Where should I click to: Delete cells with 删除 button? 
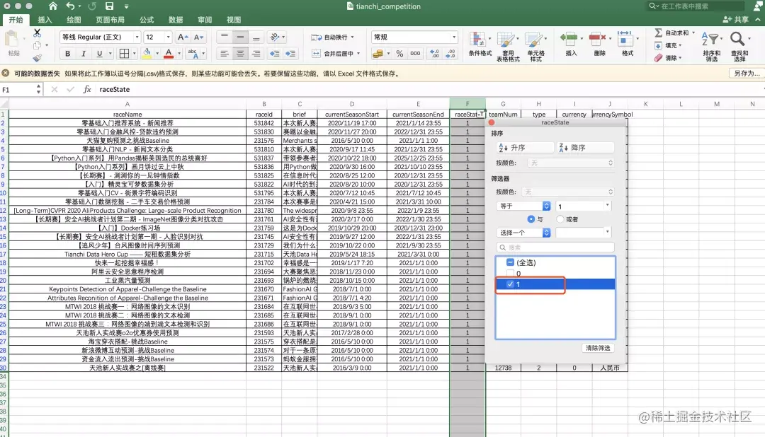(600, 45)
